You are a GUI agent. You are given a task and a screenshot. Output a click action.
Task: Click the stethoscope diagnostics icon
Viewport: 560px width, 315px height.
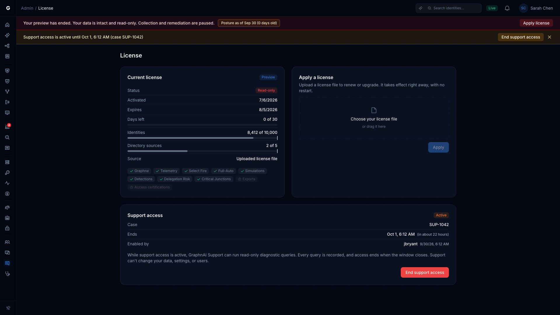(x=7, y=274)
